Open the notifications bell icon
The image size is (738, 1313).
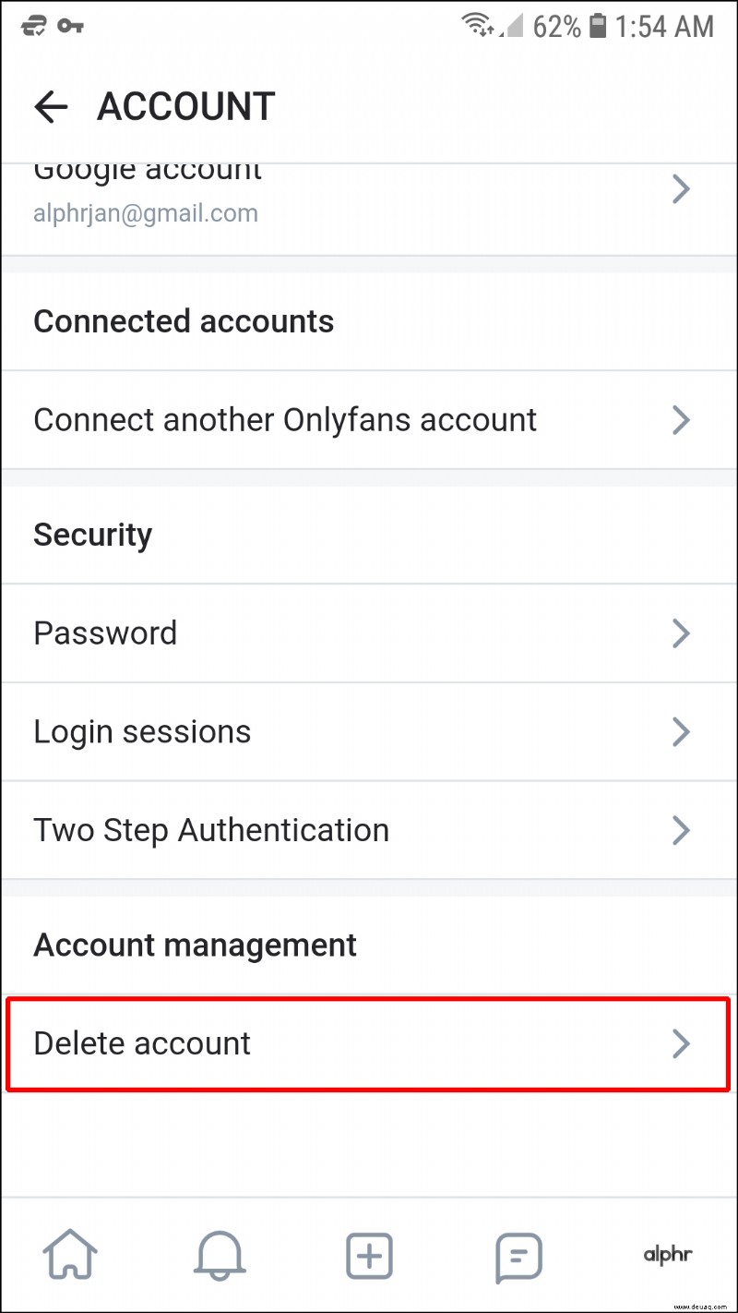(x=220, y=1257)
